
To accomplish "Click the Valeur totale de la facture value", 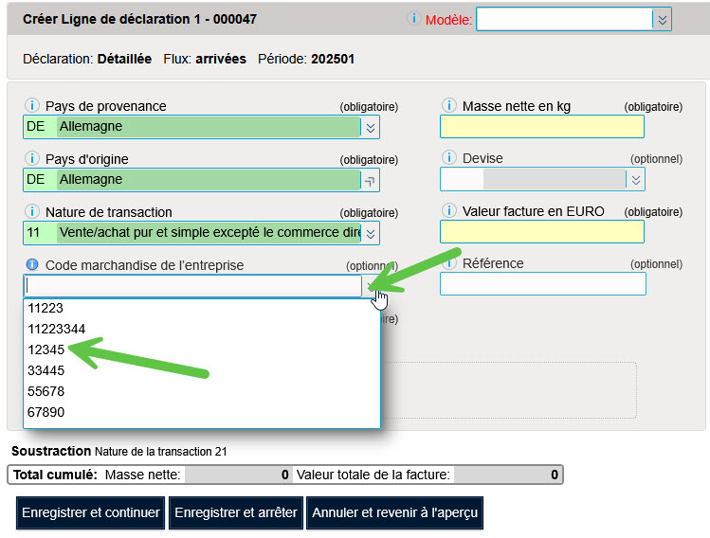I will pos(507,475).
